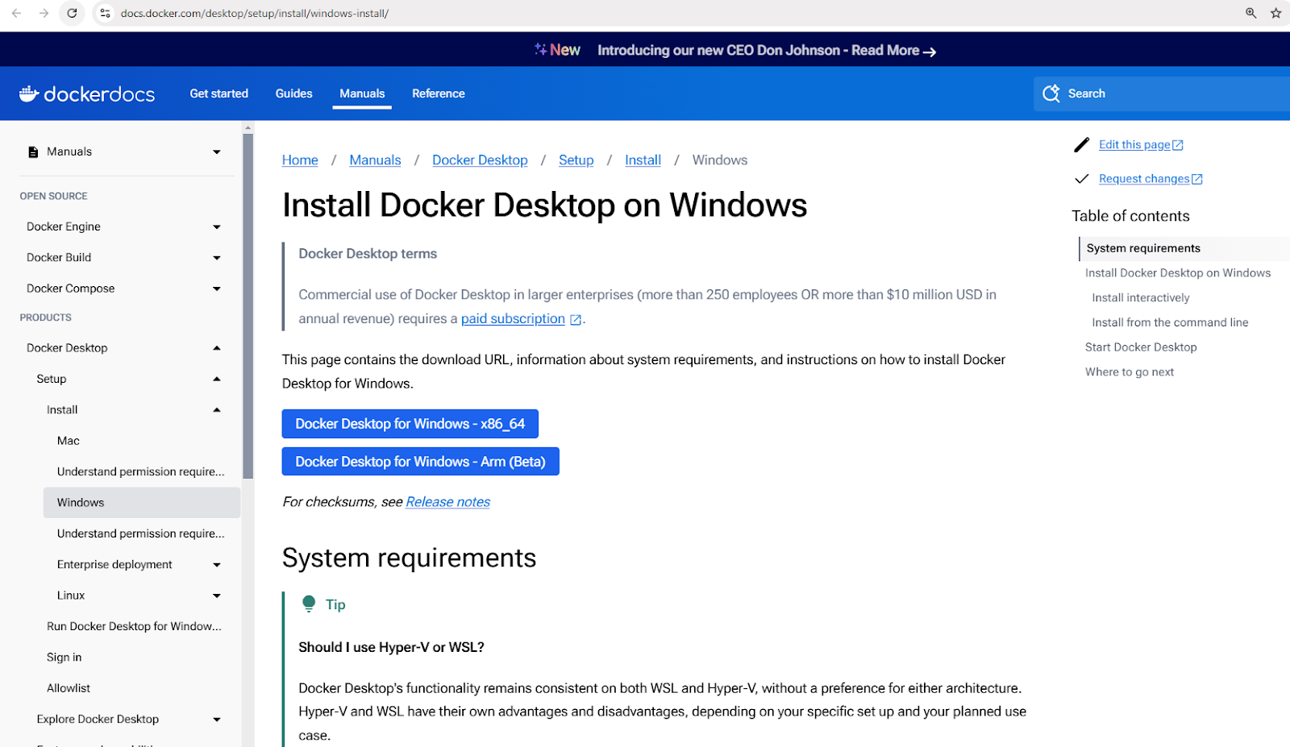Expand the Docker Build section
The image size is (1290, 747).
coord(217,258)
